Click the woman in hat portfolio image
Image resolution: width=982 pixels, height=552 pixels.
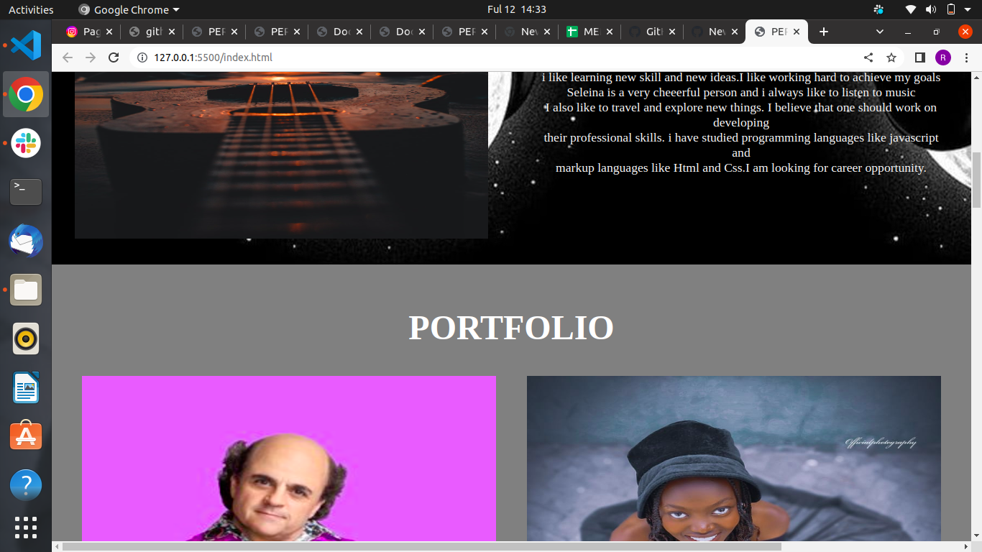pos(733,459)
